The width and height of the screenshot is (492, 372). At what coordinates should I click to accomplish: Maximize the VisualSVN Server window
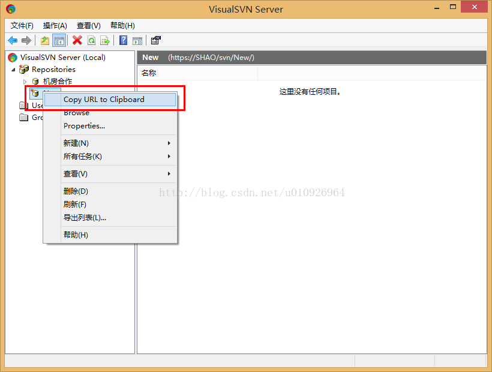(x=453, y=7)
